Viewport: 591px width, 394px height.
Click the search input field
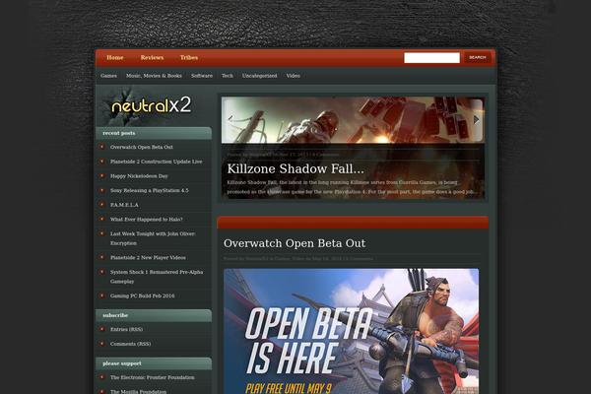click(432, 58)
